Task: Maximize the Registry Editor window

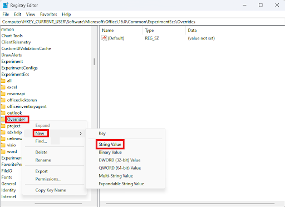Action: click(261, 5)
